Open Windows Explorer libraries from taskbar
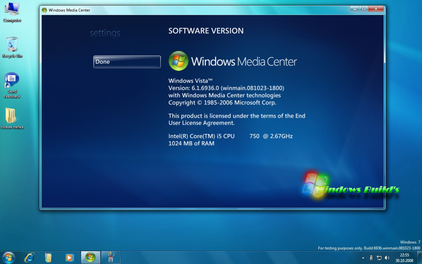The height and width of the screenshot is (264, 422). click(x=49, y=257)
